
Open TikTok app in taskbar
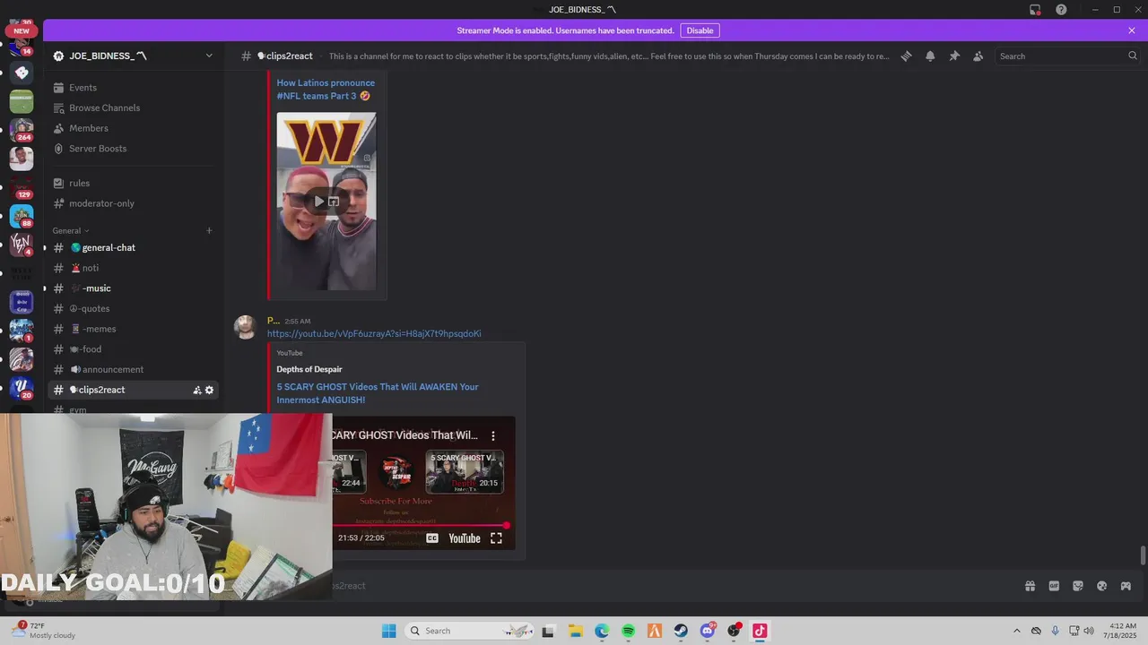[x=760, y=631]
